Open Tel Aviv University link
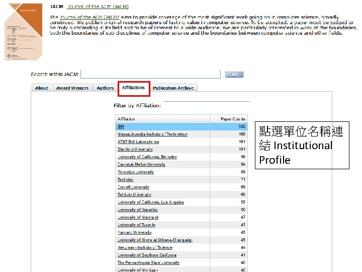This screenshot has height=272, width=362. (134, 194)
